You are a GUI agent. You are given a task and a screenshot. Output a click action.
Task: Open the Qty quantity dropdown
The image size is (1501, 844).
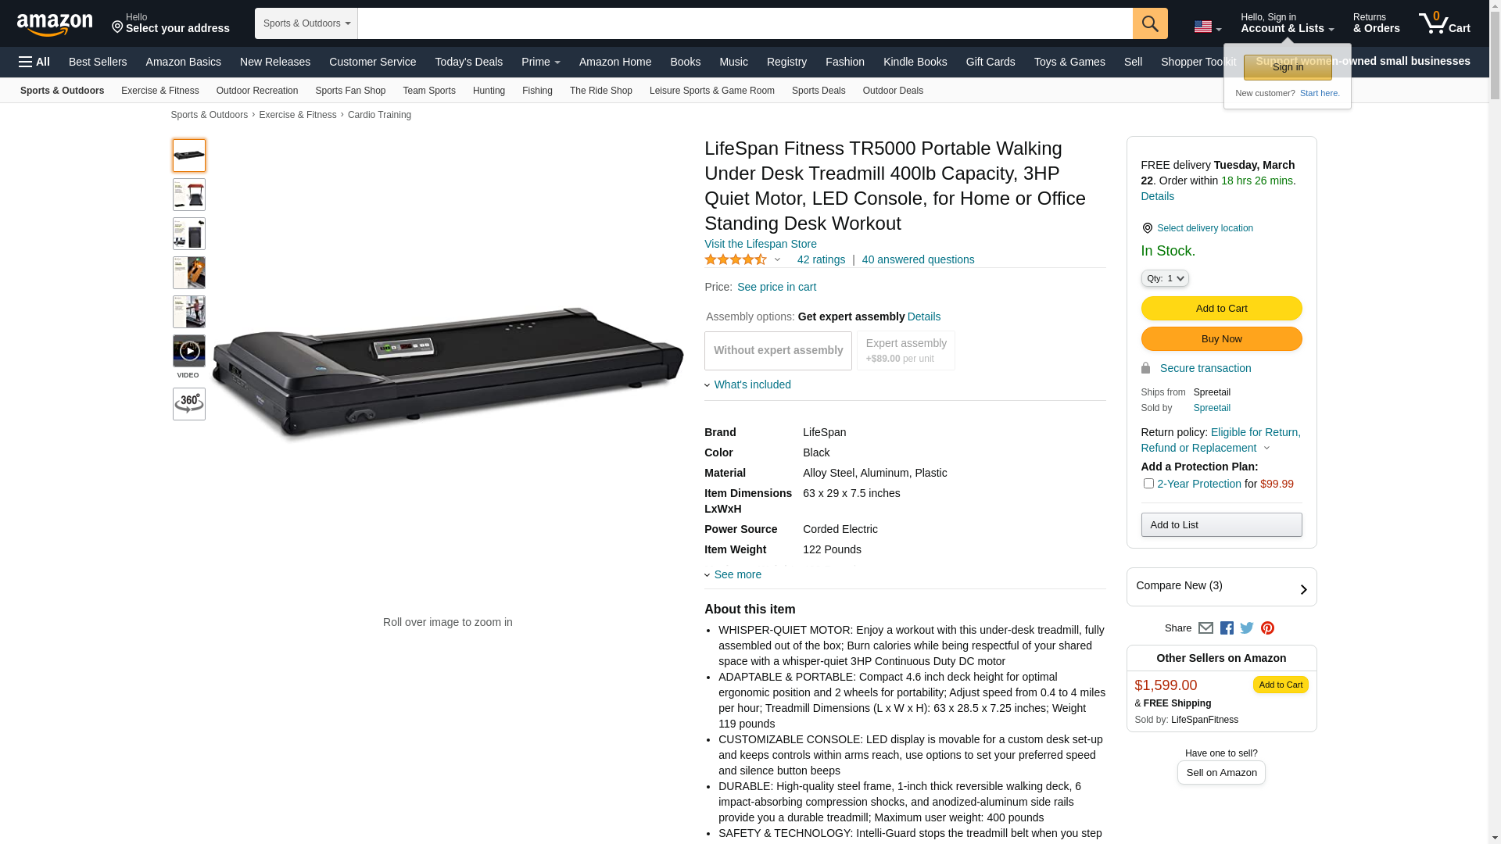pyautogui.click(x=1165, y=278)
